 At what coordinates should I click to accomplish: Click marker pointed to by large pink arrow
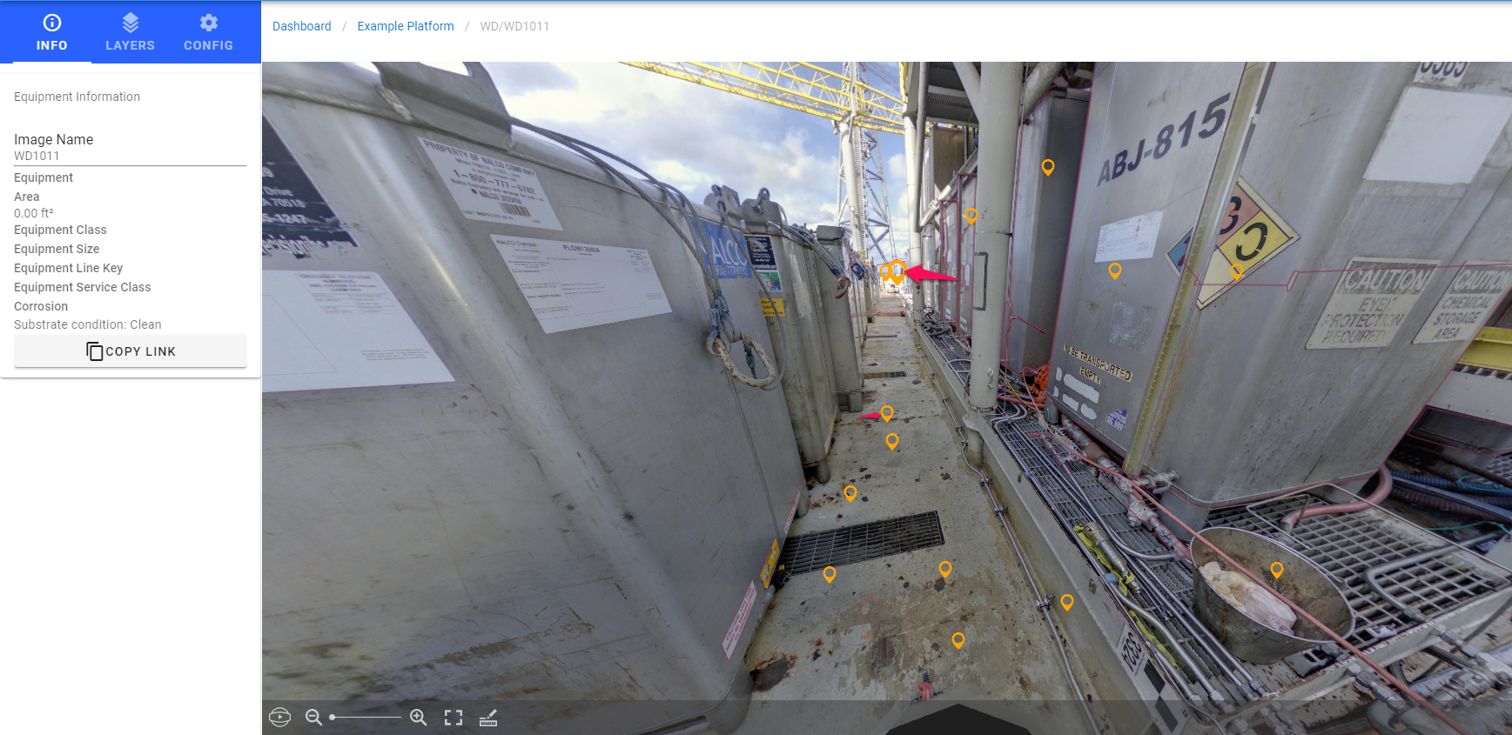[x=897, y=271]
